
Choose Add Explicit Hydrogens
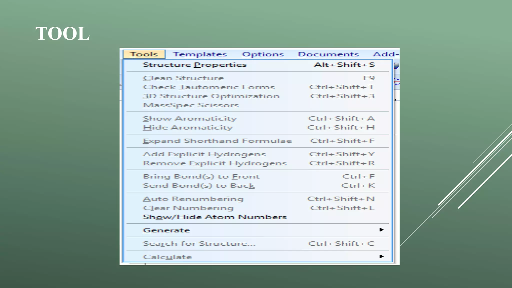[x=204, y=154]
